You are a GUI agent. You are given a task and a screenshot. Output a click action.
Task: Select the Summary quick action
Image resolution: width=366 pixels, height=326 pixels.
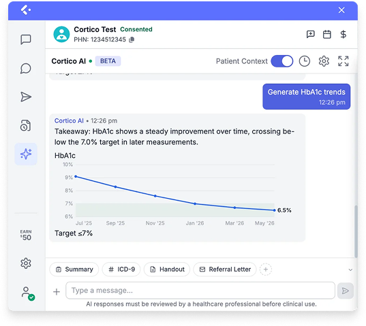74,270
